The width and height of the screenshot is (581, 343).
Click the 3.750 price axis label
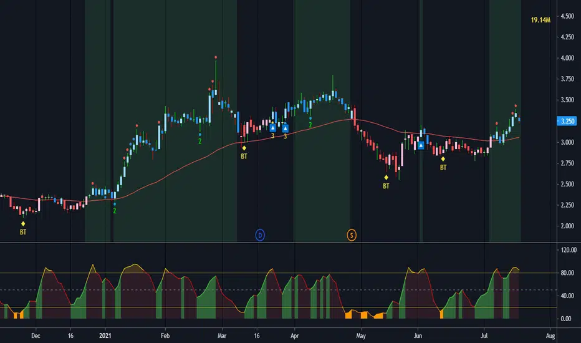coord(567,79)
